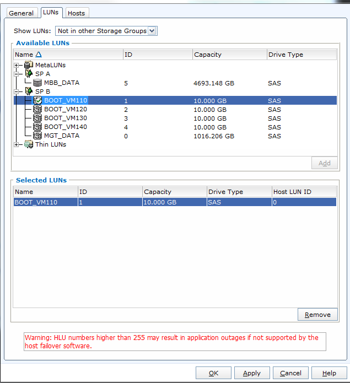
Task: Click the SP A label
Action: point(42,74)
